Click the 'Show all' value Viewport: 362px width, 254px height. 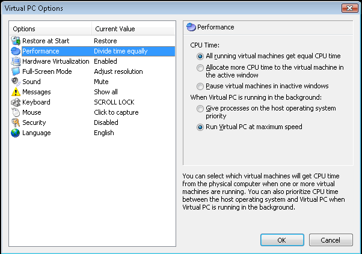coord(106,92)
